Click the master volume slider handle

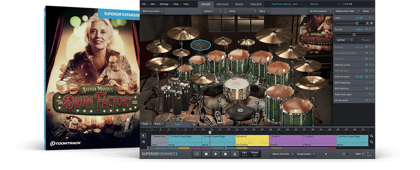[344, 154]
